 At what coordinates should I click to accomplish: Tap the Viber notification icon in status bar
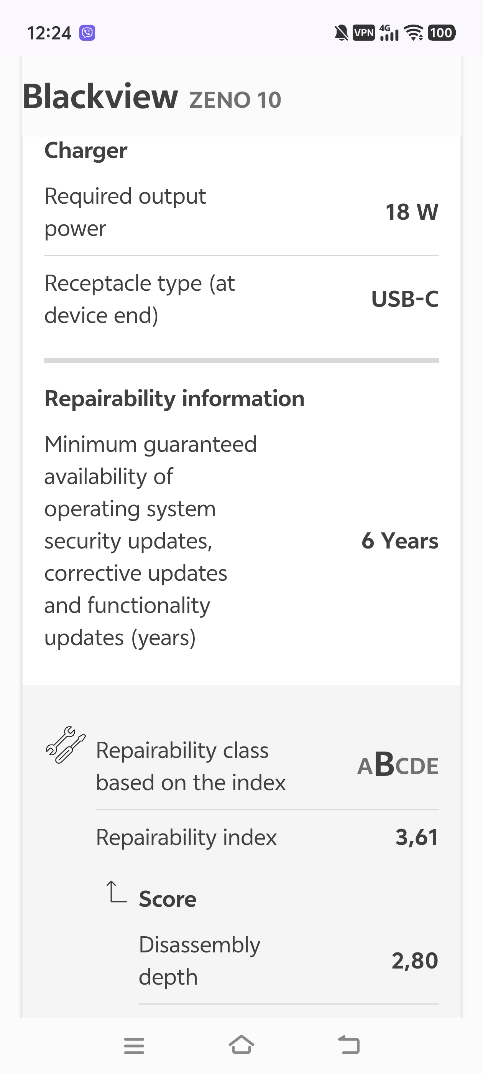coord(87,33)
